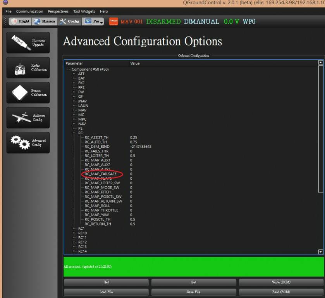The height and width of the screenshot is (298, 325).
Task: Click the Write (ROM) button
Action: tap(281, 282)
